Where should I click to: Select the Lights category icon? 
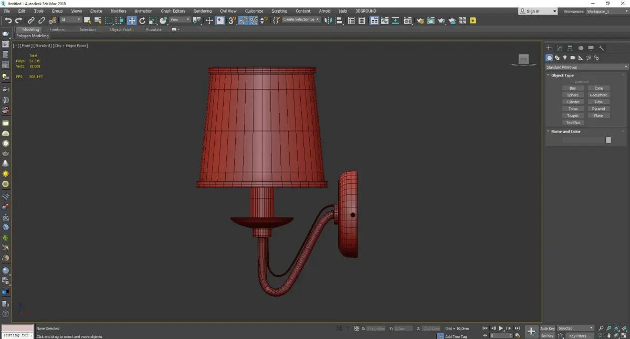[x=565, y=58]
